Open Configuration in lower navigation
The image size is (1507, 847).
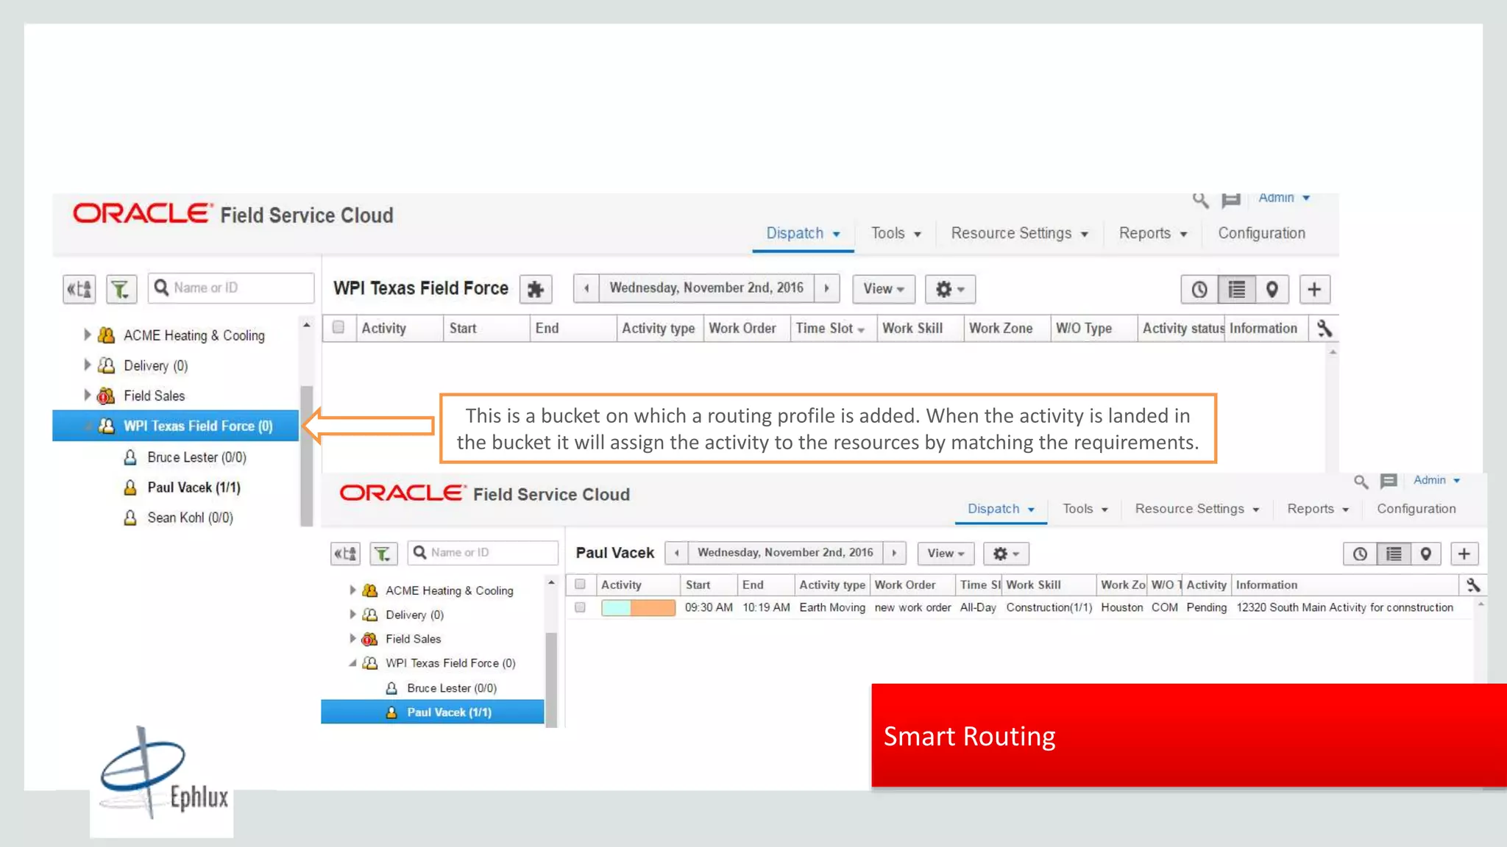point(1416,509)
